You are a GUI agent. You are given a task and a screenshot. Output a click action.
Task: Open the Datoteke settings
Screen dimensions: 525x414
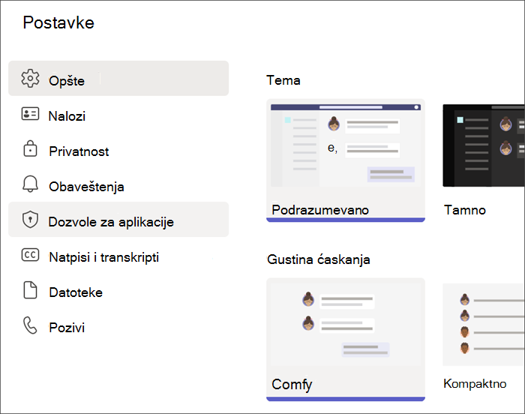118,290
